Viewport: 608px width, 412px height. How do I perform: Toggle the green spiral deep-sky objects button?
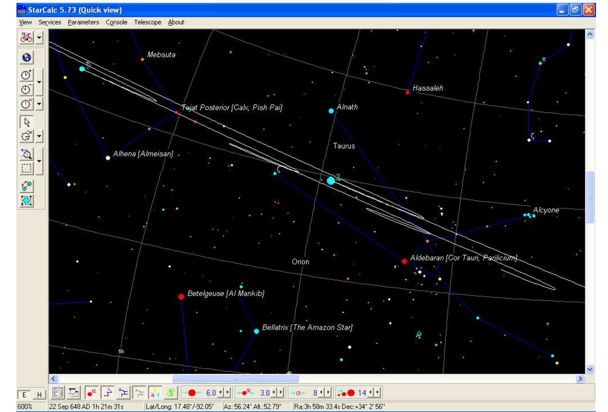click(171, 393)
